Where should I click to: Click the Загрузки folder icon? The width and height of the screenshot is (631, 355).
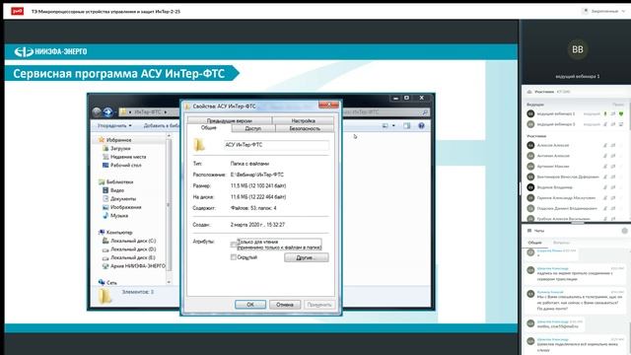click(x=105, y=148)
